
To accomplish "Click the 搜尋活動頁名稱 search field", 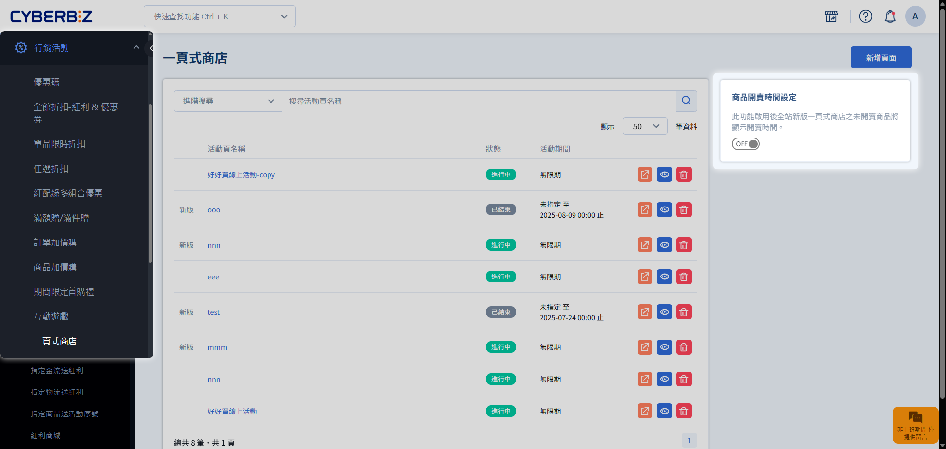I will pyautogui.click(x=478, y=101).
